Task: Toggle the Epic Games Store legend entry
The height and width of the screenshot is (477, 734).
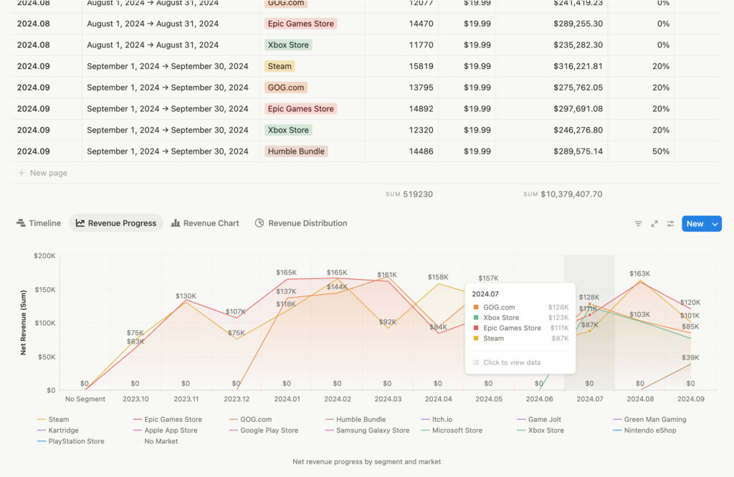Action: tap(168, 420)
